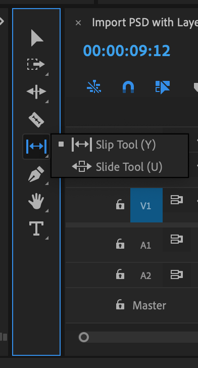This screenshot has height=368, width=198.
Task: Select the Hand tool
Action: (36, 201)
